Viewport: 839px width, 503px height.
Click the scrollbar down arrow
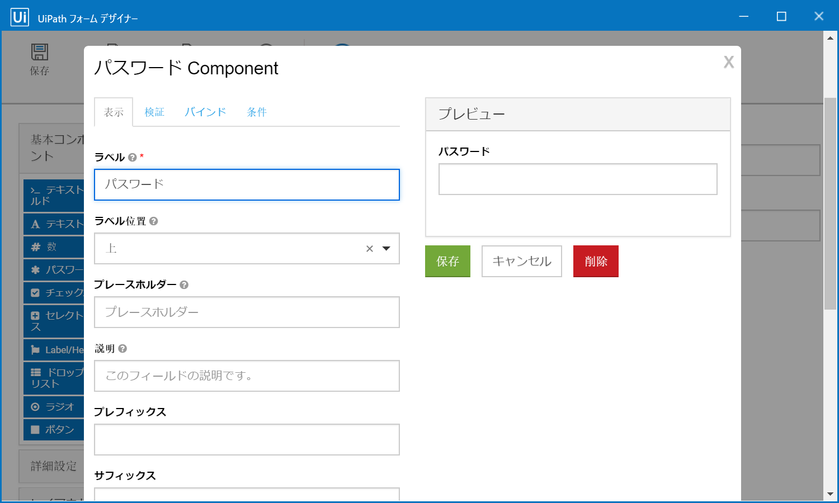tap(830, 494)
